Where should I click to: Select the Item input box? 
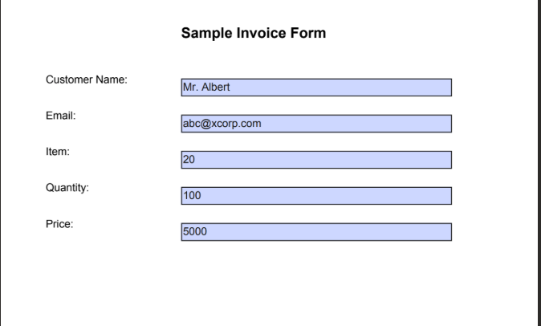pyautogui.click(x=317, y=160)
